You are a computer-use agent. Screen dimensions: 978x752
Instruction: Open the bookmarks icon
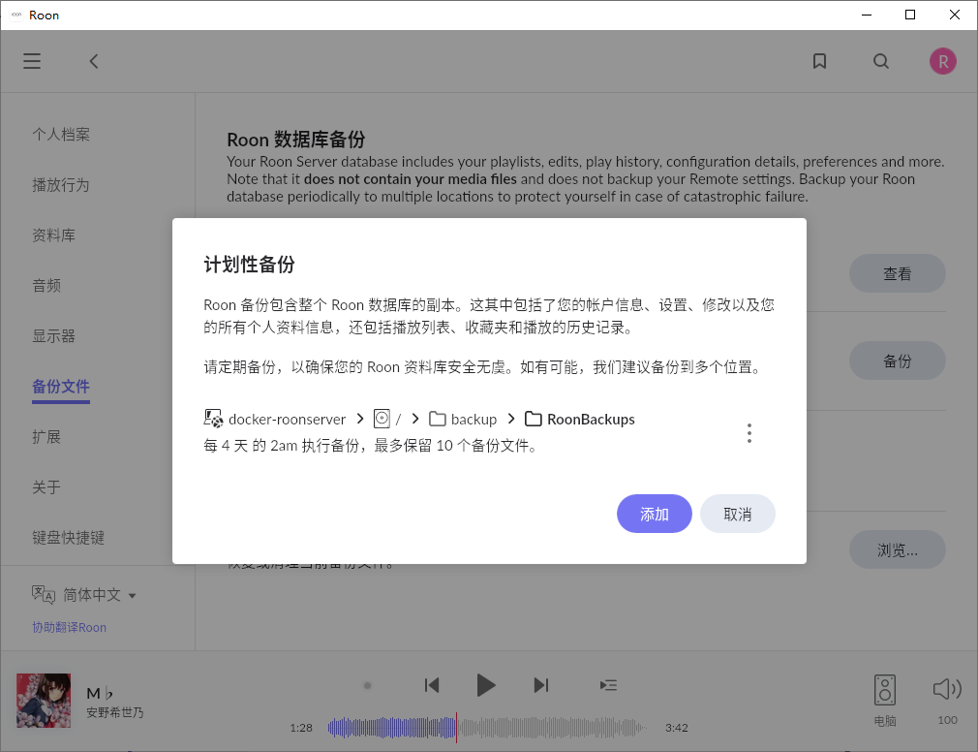click(x=819, y=61)
